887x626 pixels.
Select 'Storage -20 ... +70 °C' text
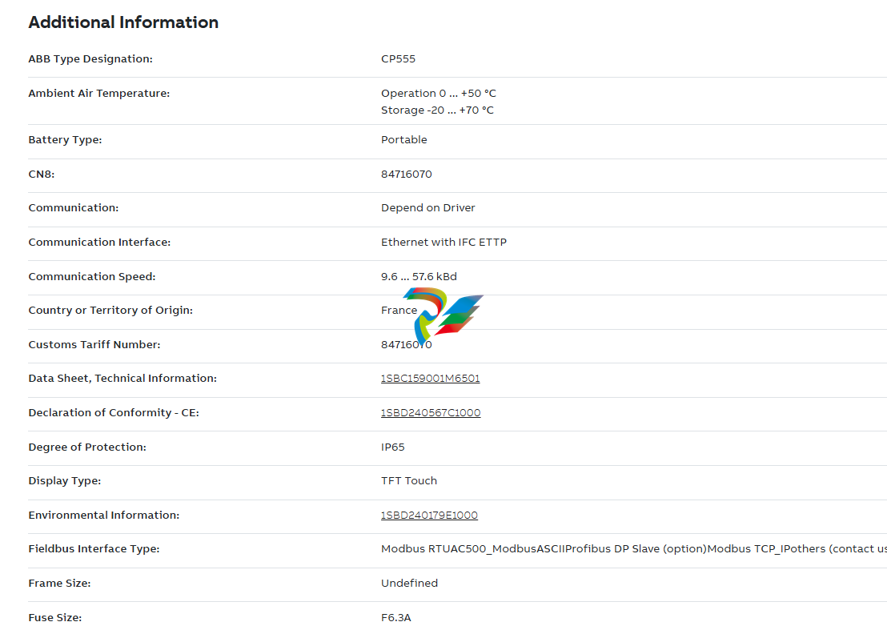click(437, 110)
